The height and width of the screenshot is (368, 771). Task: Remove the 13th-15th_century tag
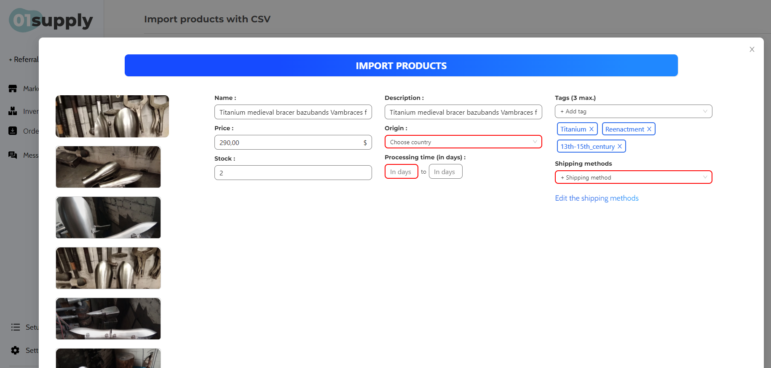pyautogui.click(x=619, y=146)
